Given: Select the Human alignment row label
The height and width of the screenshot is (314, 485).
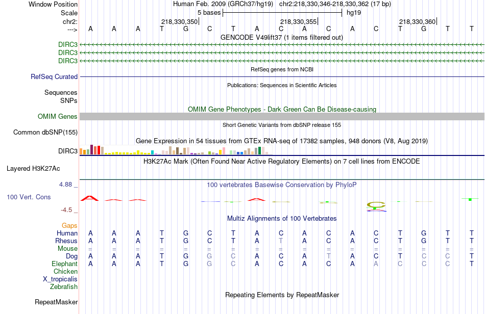Looking at the screenshot, I should click(67, 233).
